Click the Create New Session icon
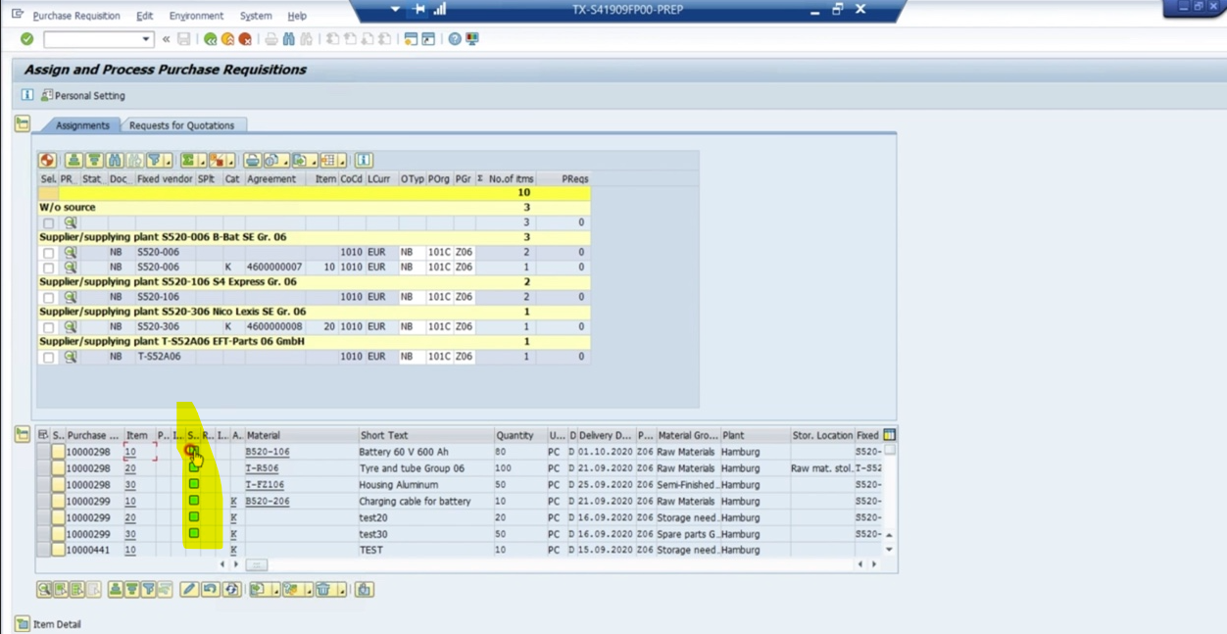 [411, 39]
